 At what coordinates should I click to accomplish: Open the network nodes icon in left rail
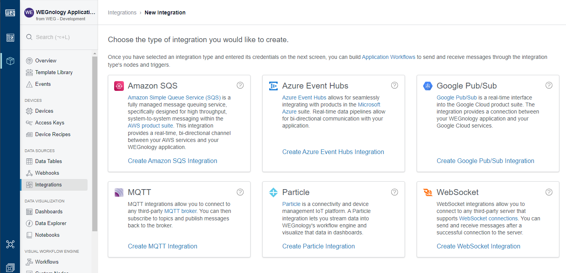click(10, 244)
